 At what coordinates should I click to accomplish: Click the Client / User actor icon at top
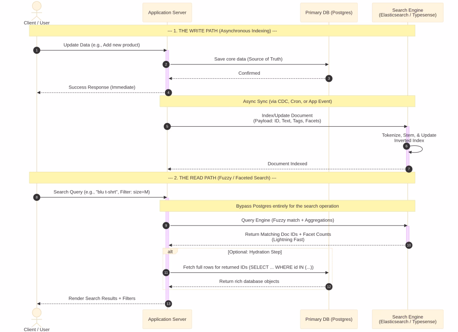point(37,11)
